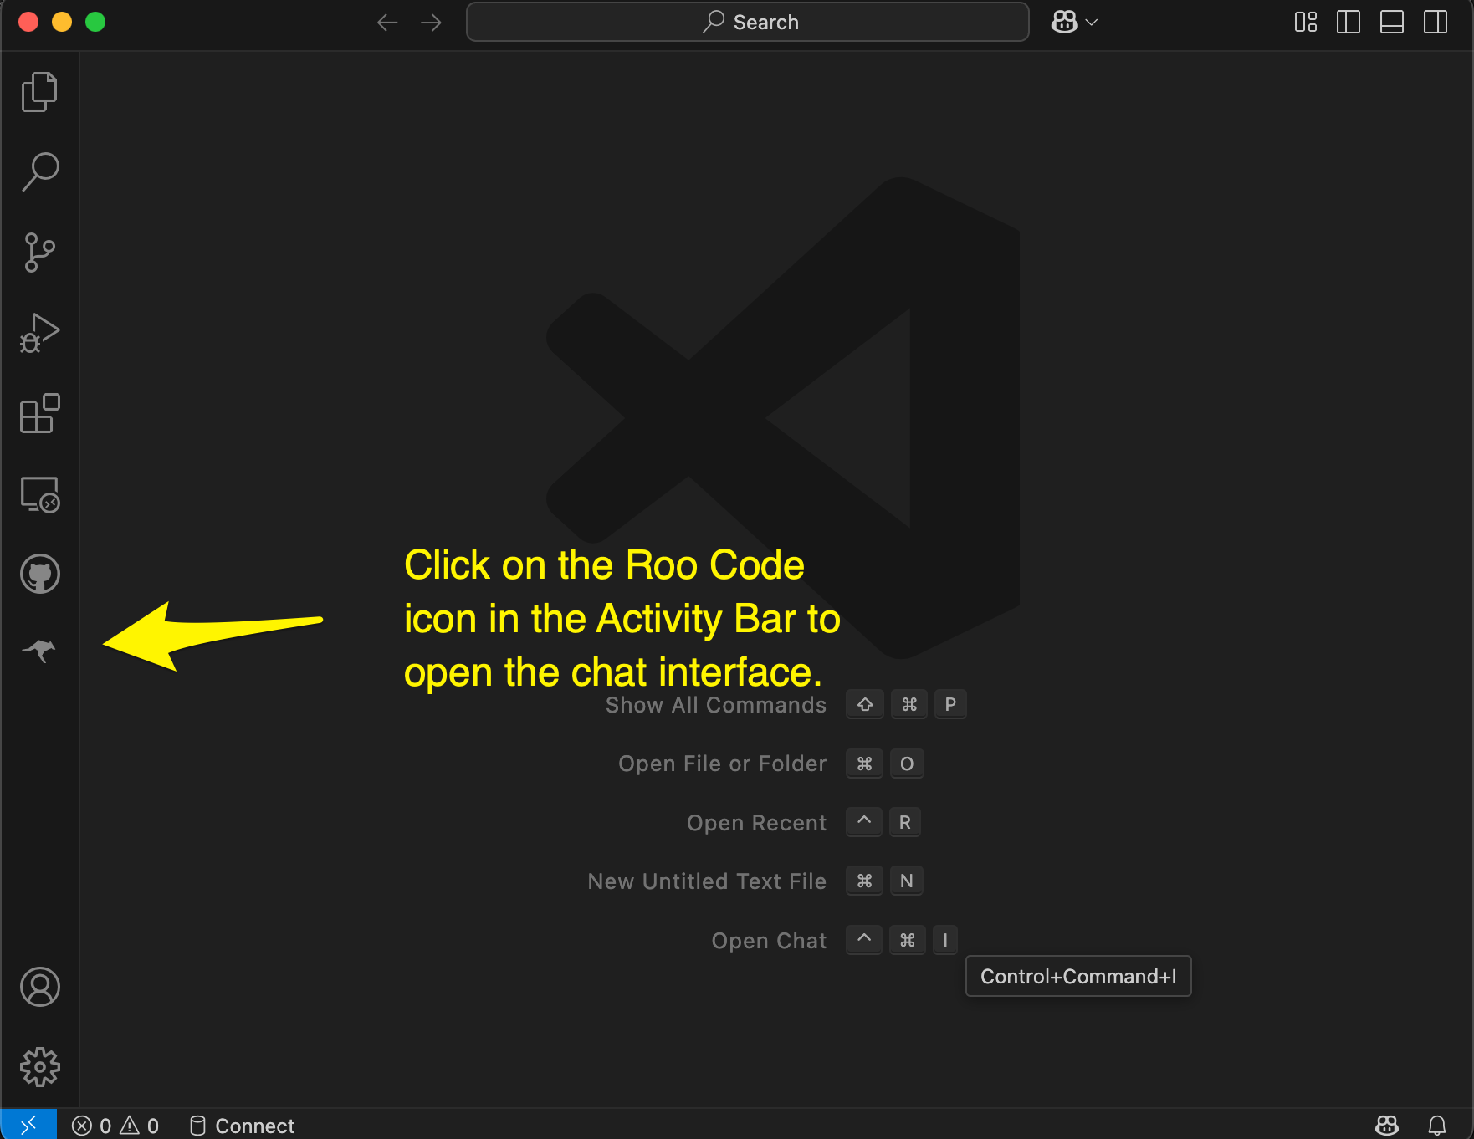Open the Source Control view
The height and width of the screenshot is (1139, 1474).
[x=39, y=252]
